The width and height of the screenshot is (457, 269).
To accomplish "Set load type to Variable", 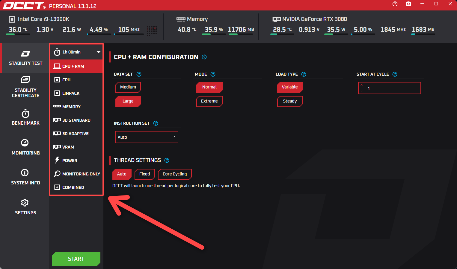I will coord(290,87).
